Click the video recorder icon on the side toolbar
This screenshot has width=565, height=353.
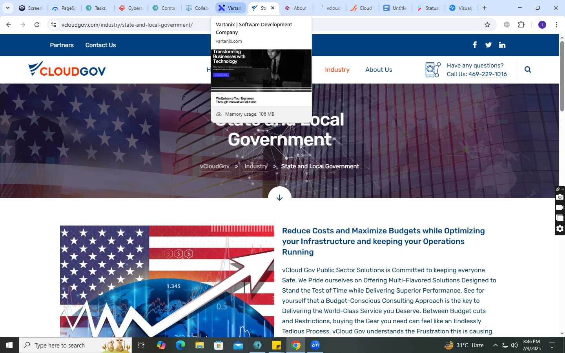point(560,207)
